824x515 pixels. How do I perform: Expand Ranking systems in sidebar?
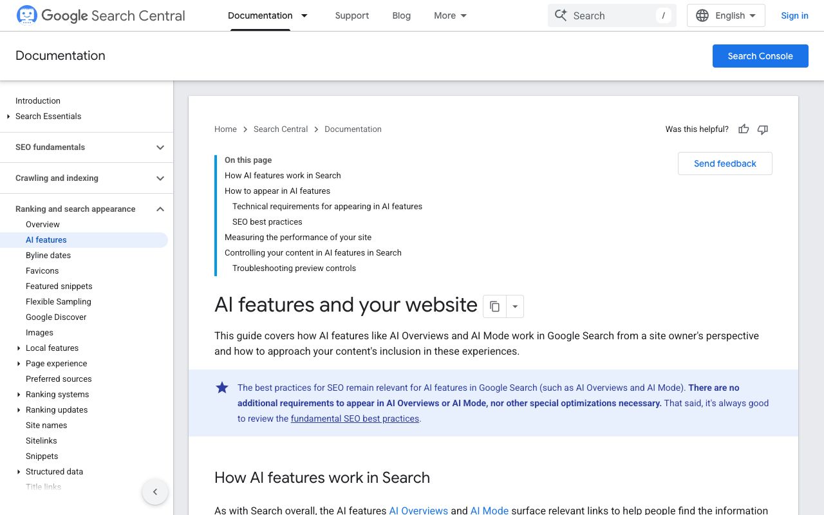19,395
